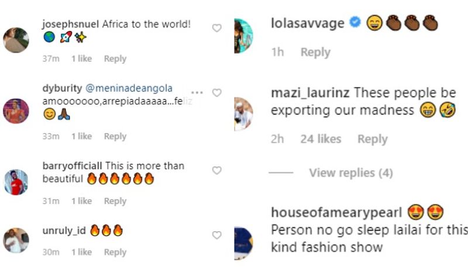View 1 like on unruly_id's comment
Image resolution: width=468 pixels, height=267 pixels.
coord(81,252)
